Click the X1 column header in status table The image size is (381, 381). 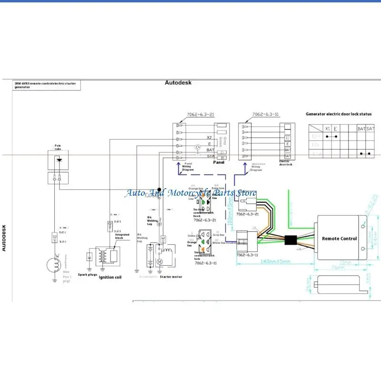(327, 129)
